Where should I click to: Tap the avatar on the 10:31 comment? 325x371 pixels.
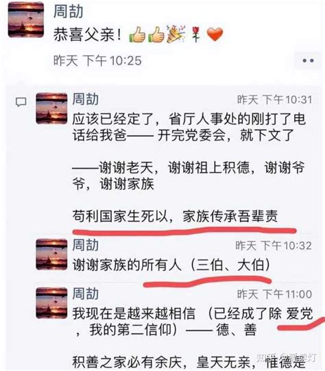pos(51,108)
